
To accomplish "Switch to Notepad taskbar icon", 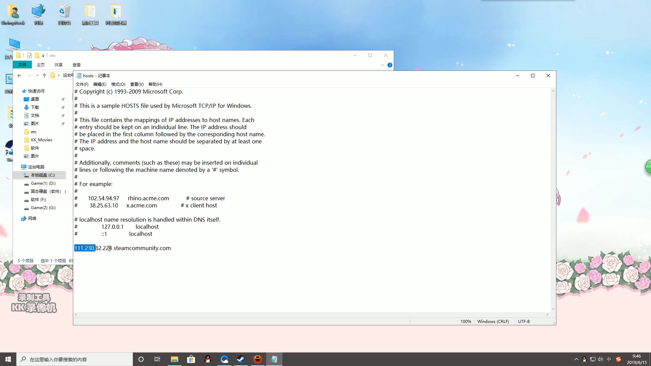I will pyautogui.click(x=274, y=359).
